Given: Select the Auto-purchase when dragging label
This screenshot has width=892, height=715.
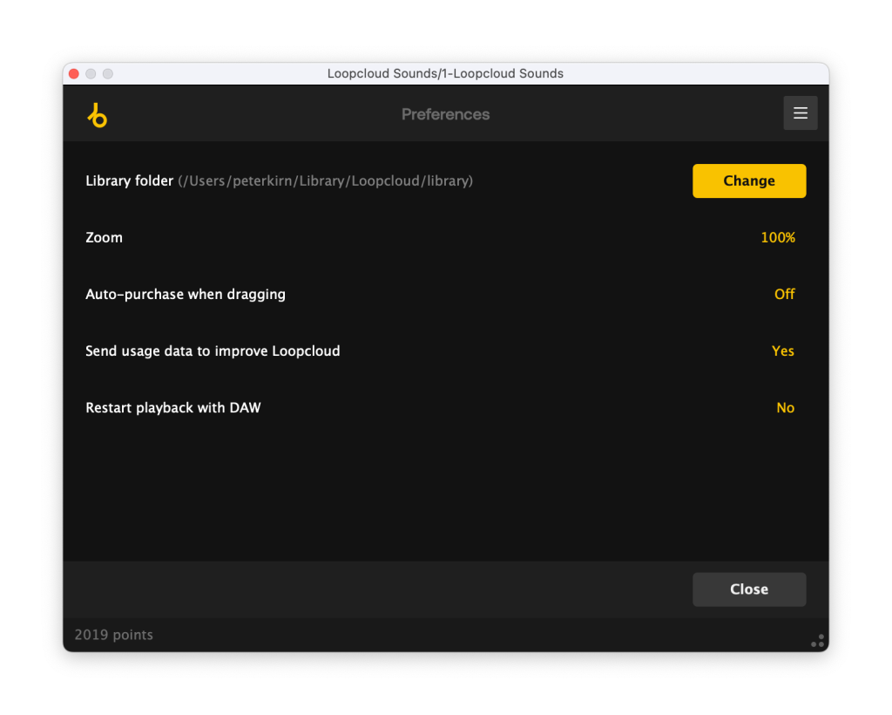Looking at the screenshot, I should (186, 295).
